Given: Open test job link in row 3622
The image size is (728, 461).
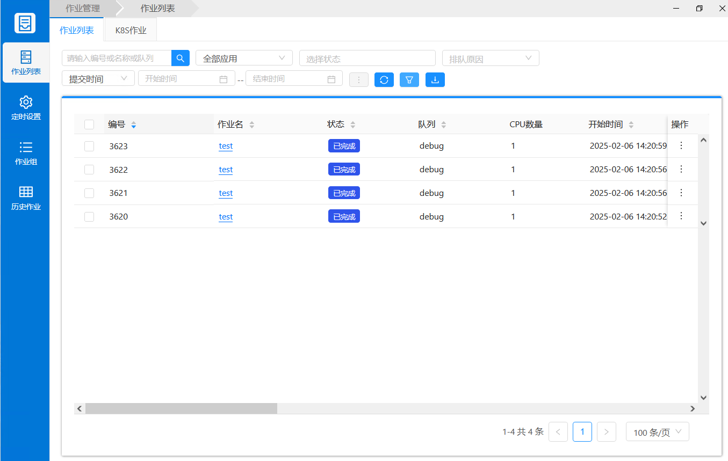Looking at the screenshot, I should pyautogui.click(x=226, y=170).
